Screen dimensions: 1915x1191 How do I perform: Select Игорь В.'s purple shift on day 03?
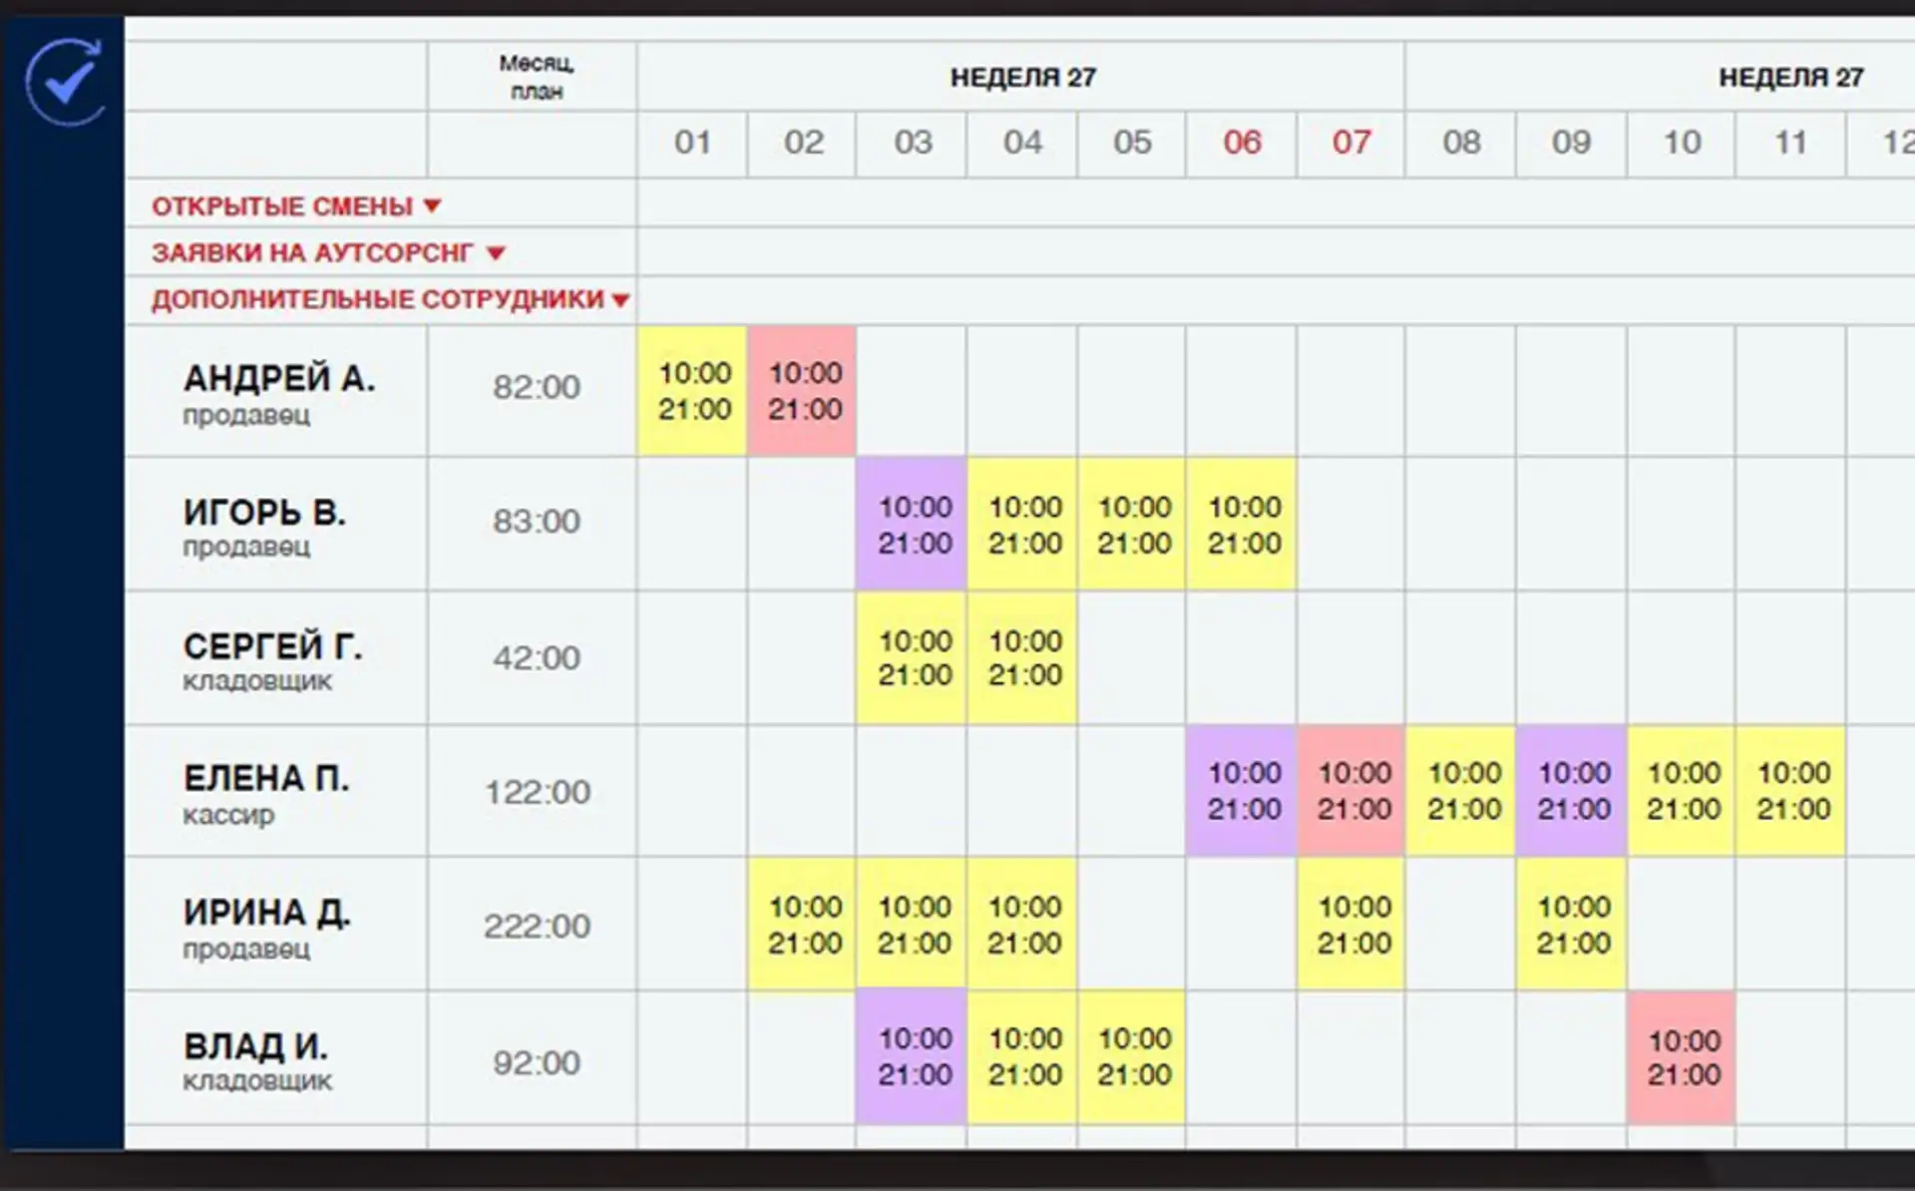tap(913, 525)
